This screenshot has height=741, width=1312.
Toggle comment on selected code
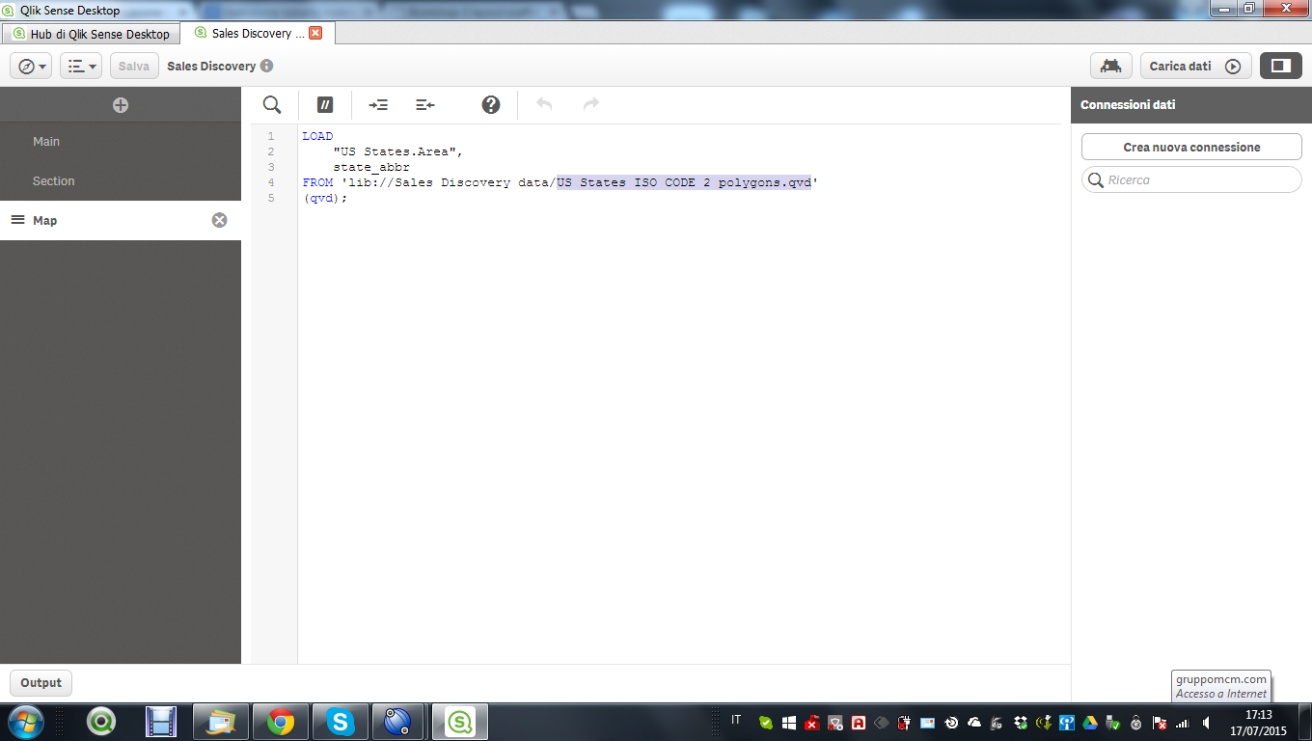point(325,104)
